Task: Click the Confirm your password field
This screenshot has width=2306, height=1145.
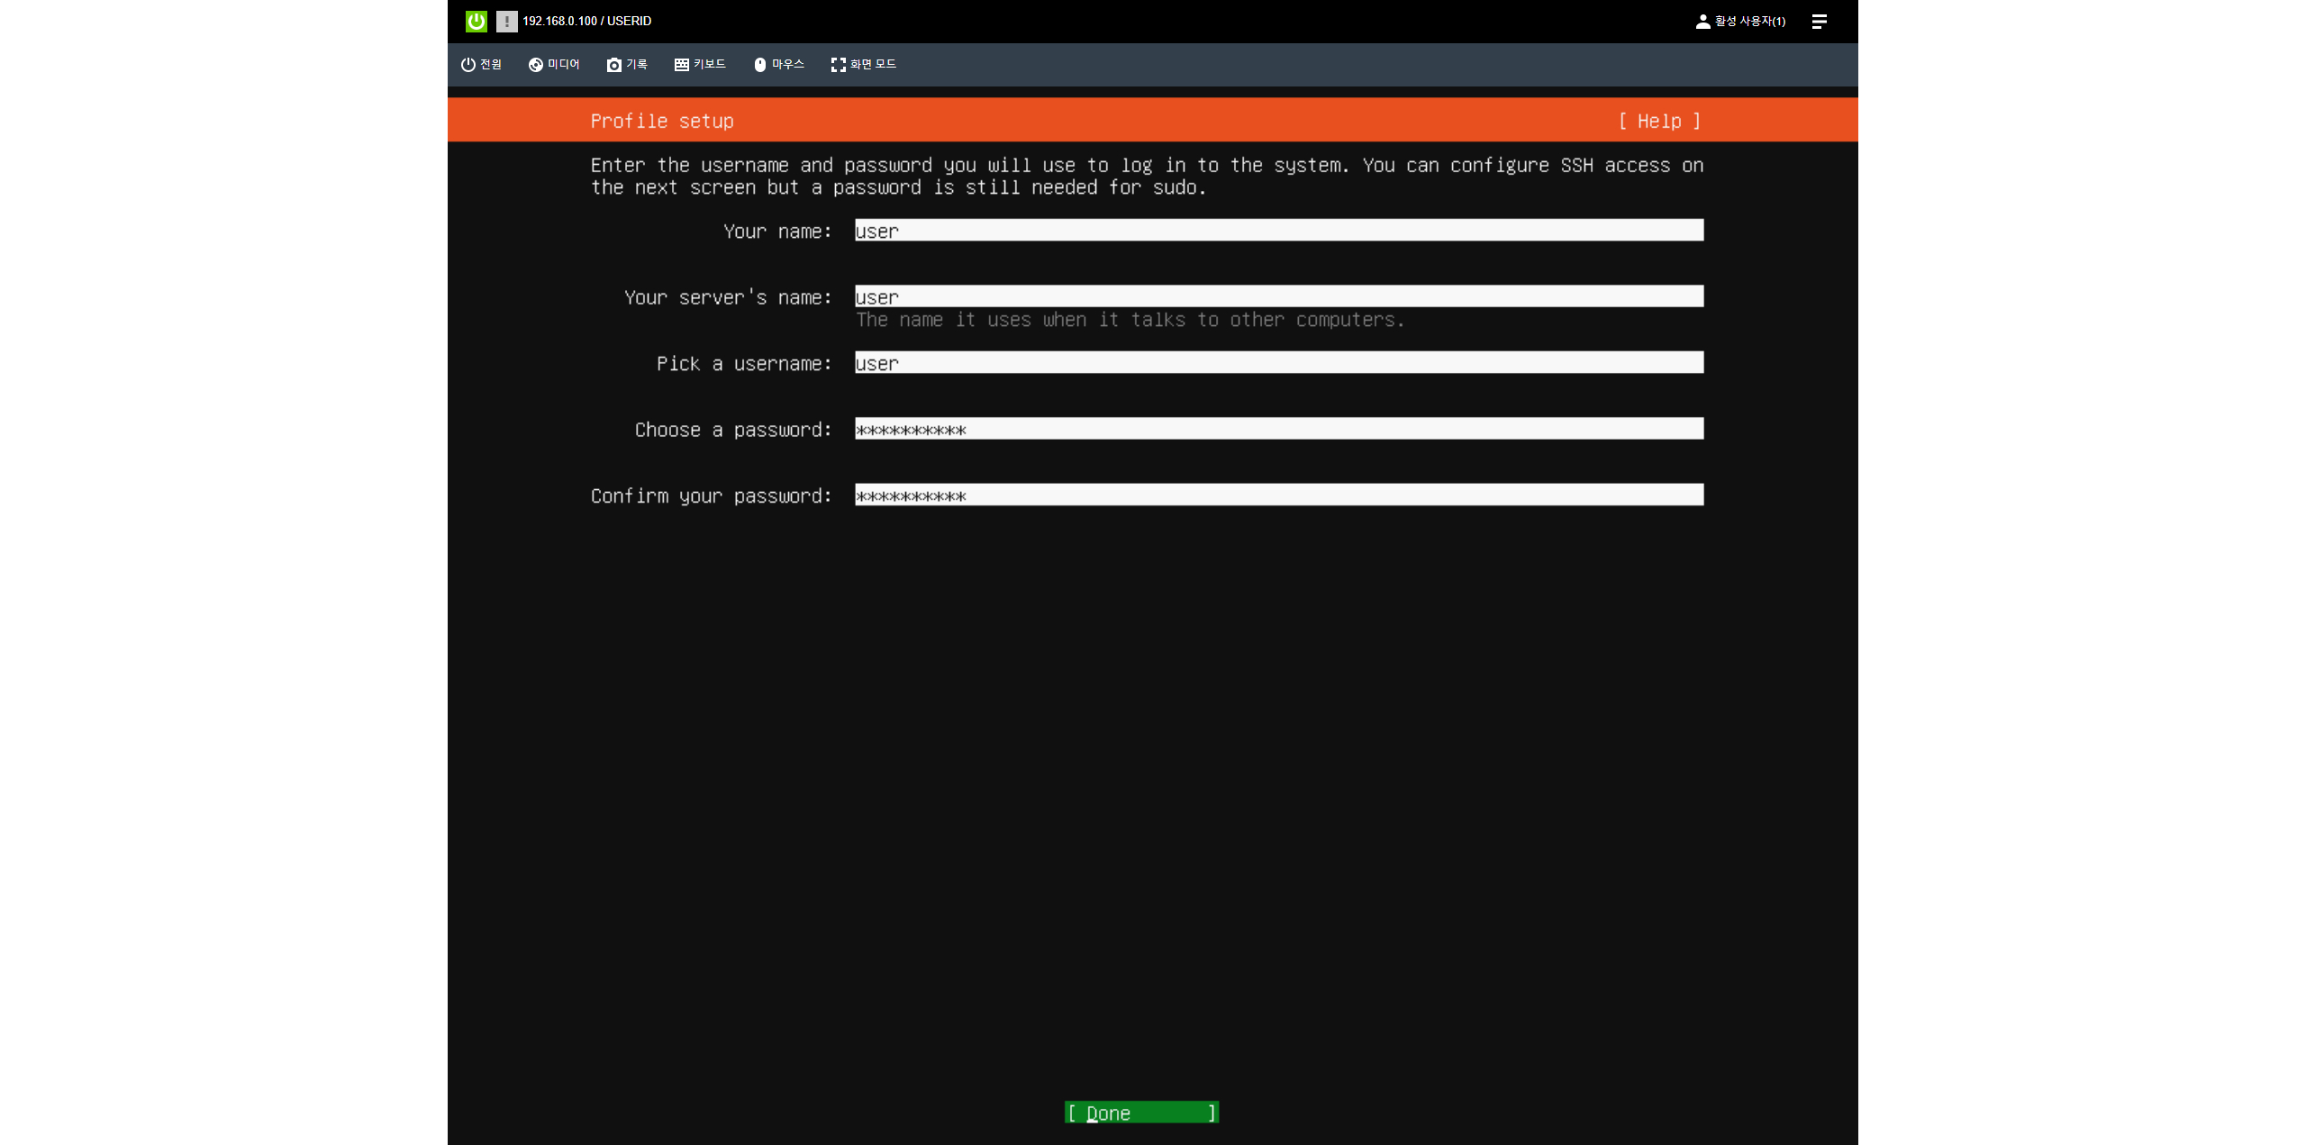Action: pos(1278,495)
